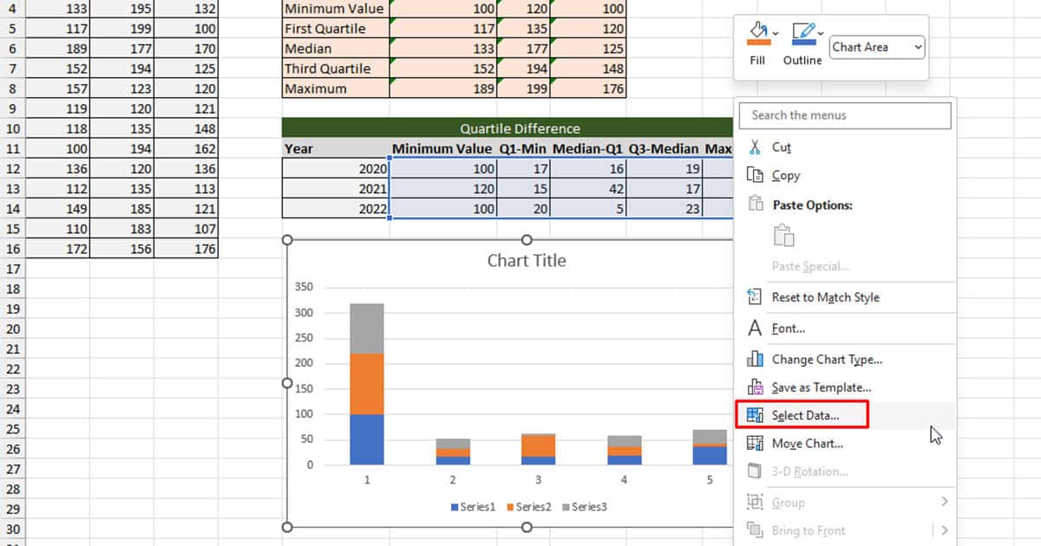This screenshot has height=546, width=1041.
Task: Click the Change Chart Type icon
Action: tap(756, 359)
